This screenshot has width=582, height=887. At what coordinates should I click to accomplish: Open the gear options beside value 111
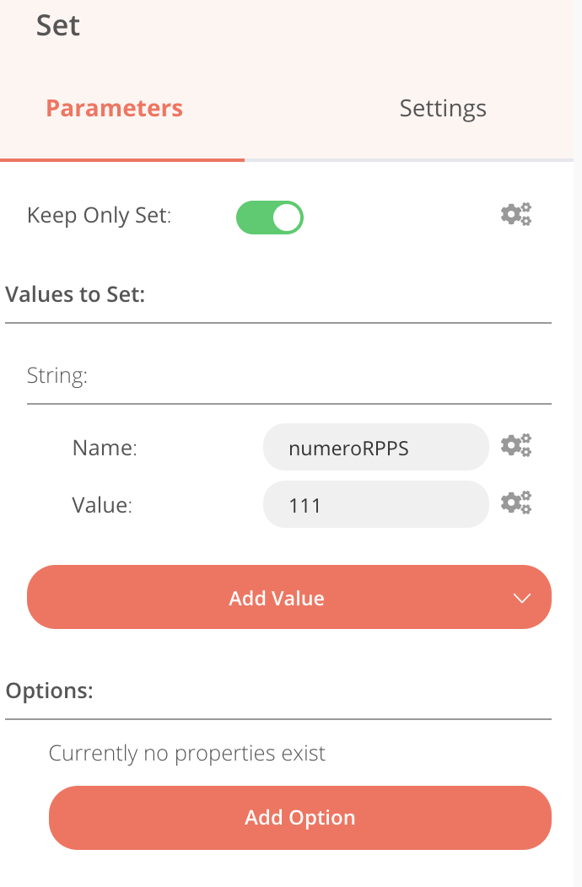tap(516, 503)
